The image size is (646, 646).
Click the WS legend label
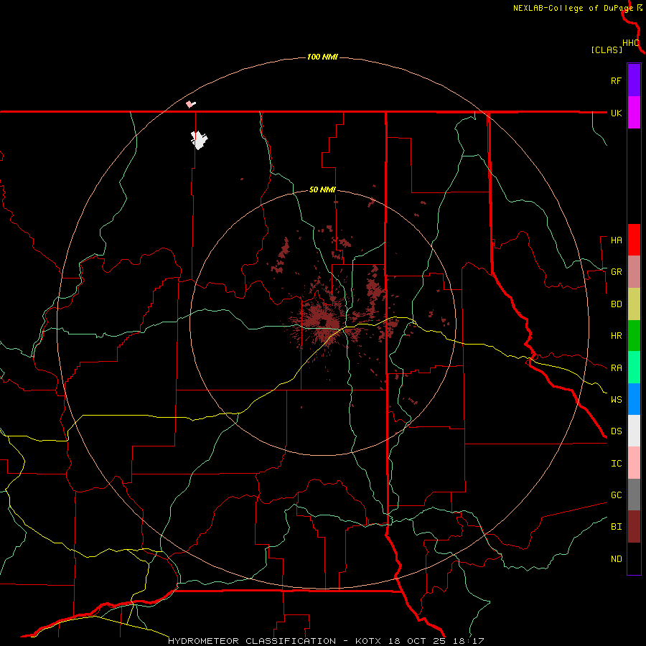tap(616, 400)
